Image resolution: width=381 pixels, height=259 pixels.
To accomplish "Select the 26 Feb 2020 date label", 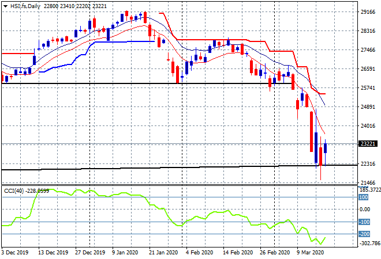I will (x=275, y=253).
